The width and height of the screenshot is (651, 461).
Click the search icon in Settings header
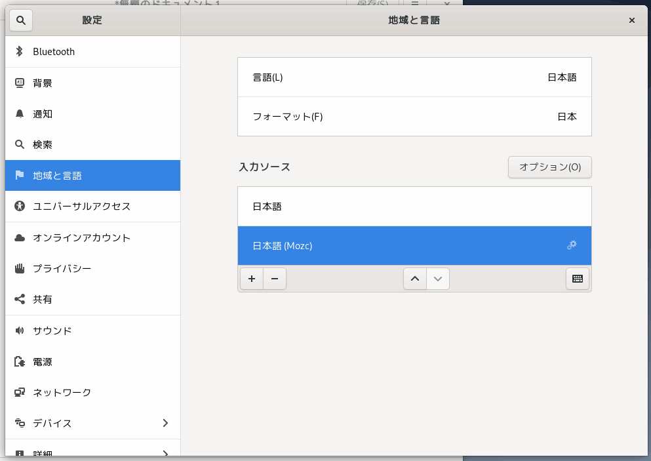(x=20, y=20)
